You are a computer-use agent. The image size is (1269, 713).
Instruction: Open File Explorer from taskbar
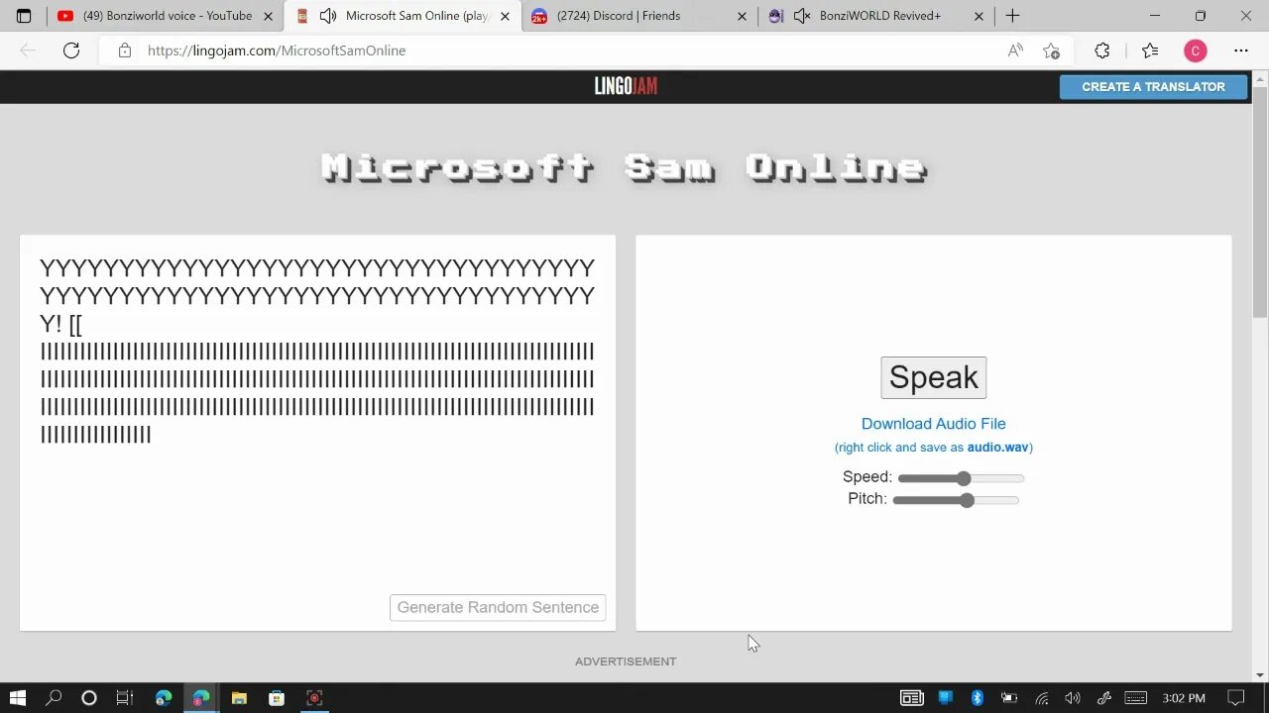point(239,698)
